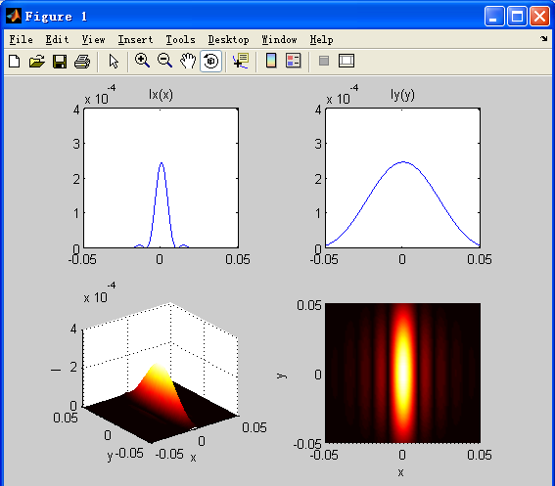The image size is (555, 486).
Task: Show plot tools and dock figure icon
Action: point(347,61)
